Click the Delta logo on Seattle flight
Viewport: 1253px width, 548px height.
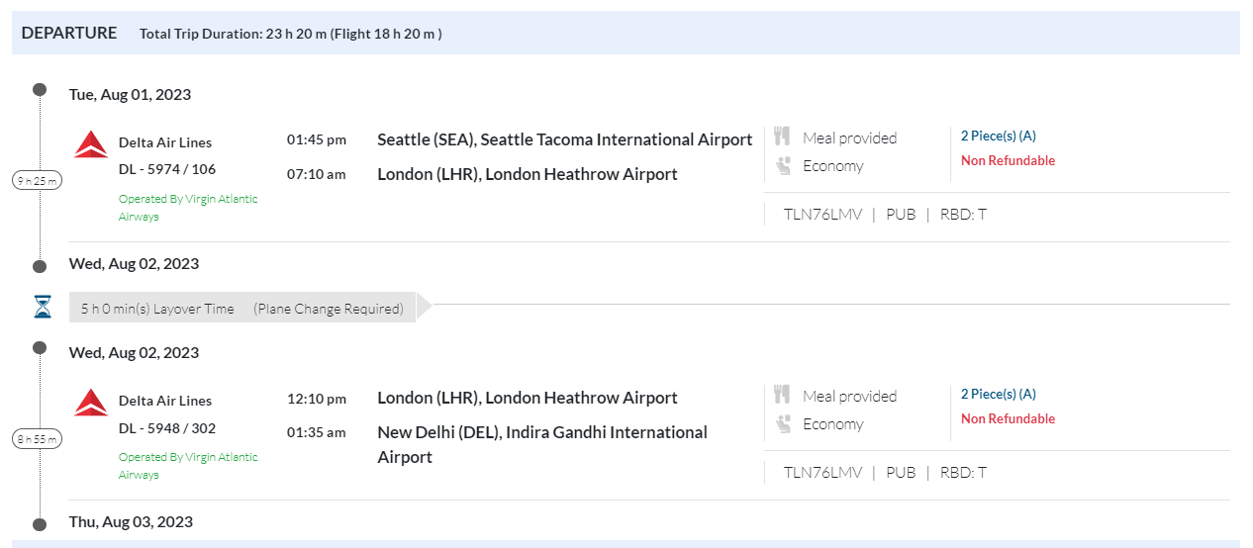coord(91,144)
